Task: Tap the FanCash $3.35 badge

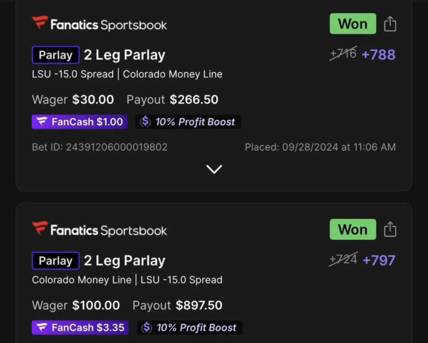Action: pos(80,327)
